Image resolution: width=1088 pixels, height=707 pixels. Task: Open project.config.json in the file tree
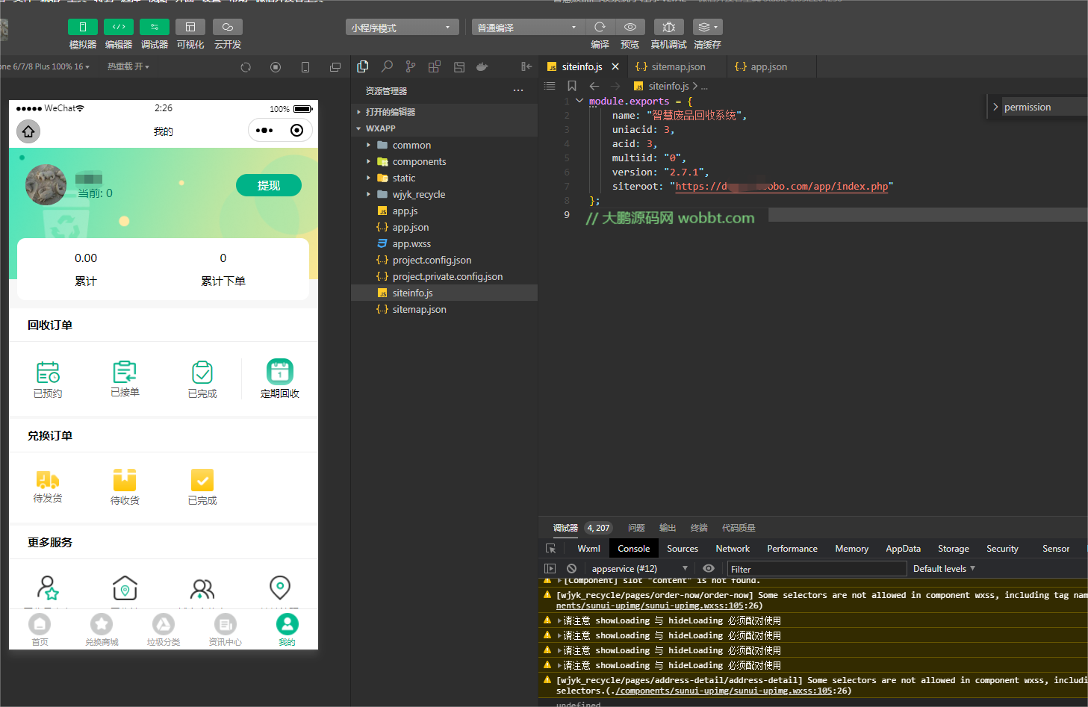click(x=432, y=261)
